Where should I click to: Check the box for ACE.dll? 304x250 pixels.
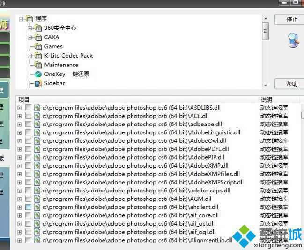coord(28,116)
